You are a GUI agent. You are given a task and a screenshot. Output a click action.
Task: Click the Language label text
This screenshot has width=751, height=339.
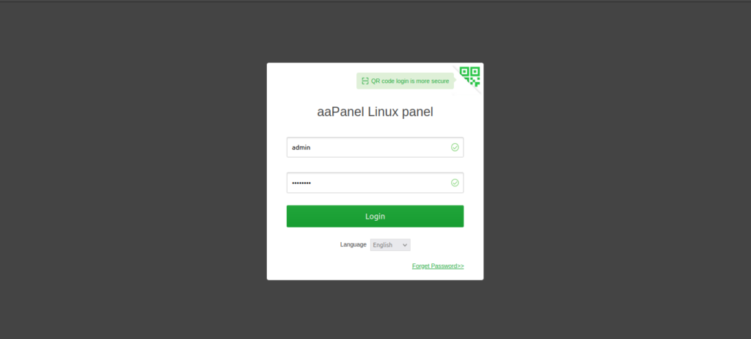353,244
